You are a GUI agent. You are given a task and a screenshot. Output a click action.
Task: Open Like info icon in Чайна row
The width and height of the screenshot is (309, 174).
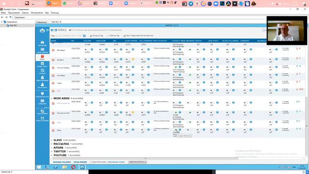(121, 83)
